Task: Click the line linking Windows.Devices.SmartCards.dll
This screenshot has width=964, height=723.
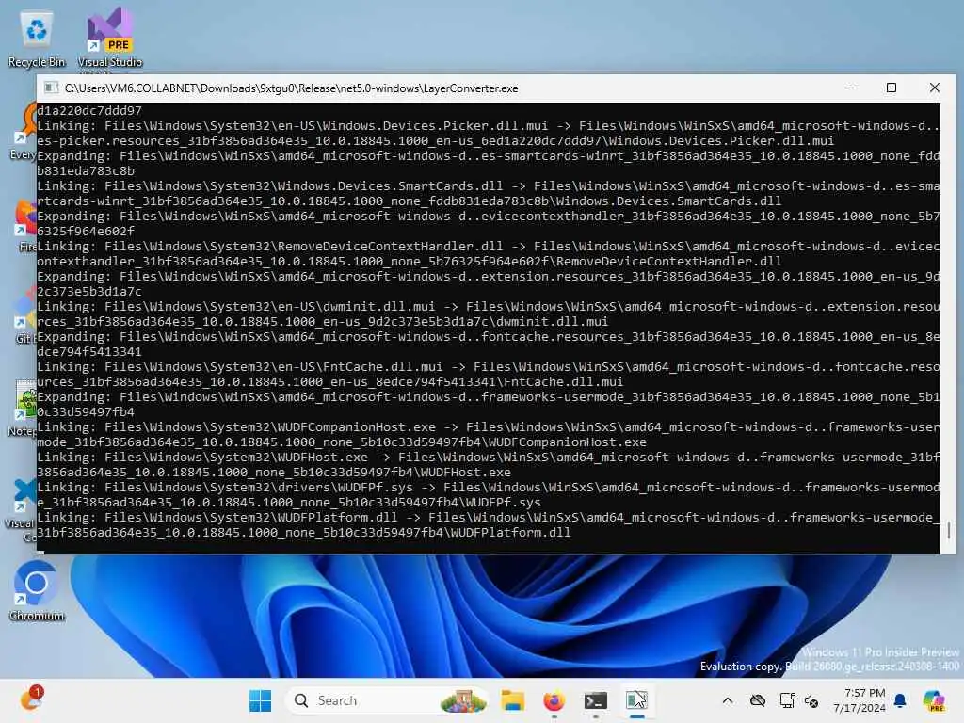Action: (489, 194)
